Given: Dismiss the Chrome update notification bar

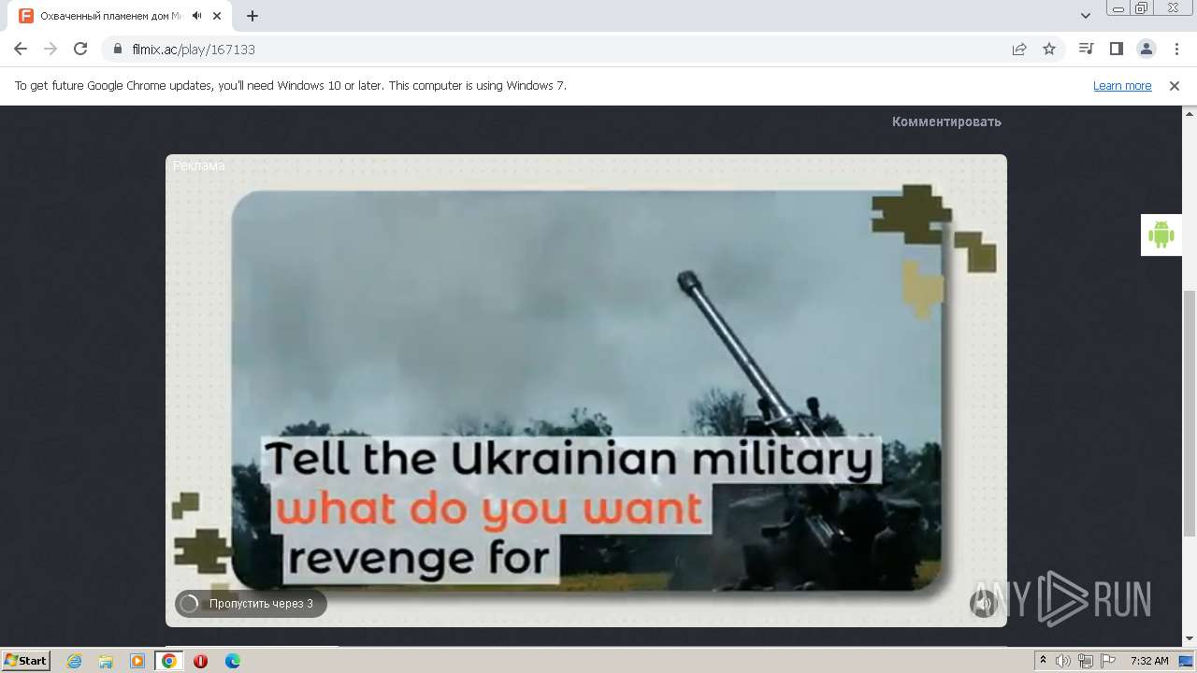Looking at the screenshot, I should pos(1175,85).
